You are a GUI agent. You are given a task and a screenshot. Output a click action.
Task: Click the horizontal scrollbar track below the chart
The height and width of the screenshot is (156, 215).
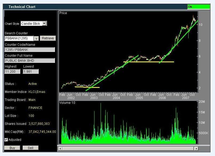coord(128,149)
